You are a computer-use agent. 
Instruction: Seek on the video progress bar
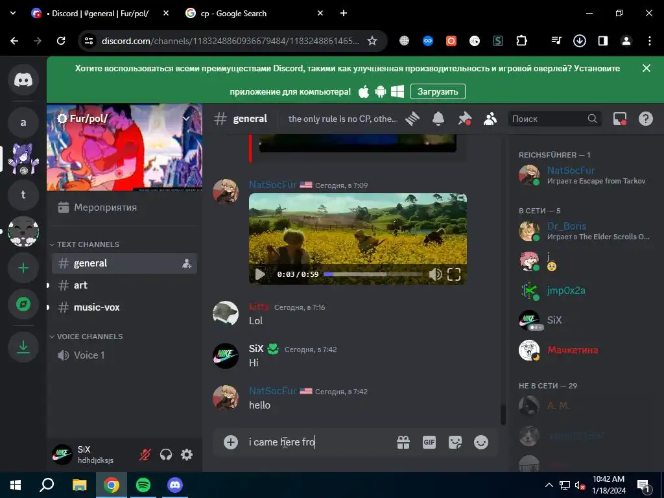pos(373,274)
